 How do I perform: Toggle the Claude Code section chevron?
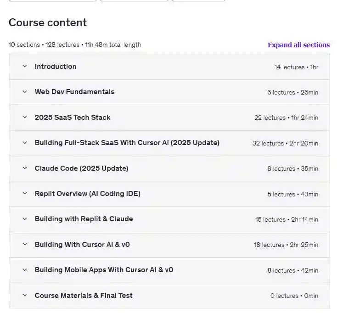25,168
